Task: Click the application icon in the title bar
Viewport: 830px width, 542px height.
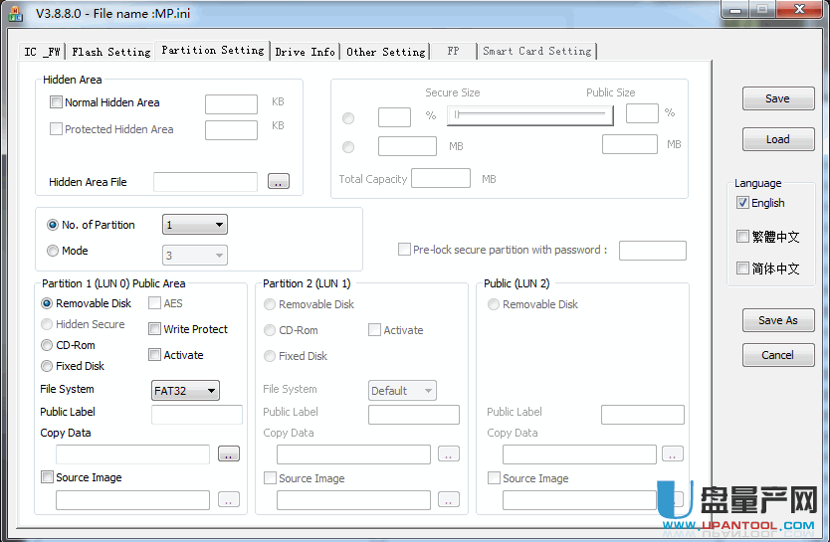Action: 15,13
